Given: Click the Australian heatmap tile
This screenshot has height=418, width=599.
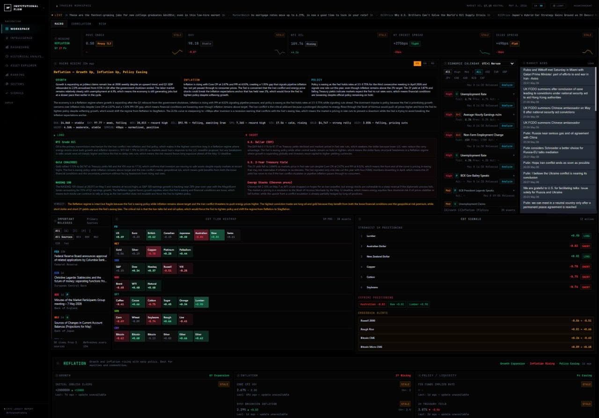Looking at the screenshot, I should (x=201, y=235).
